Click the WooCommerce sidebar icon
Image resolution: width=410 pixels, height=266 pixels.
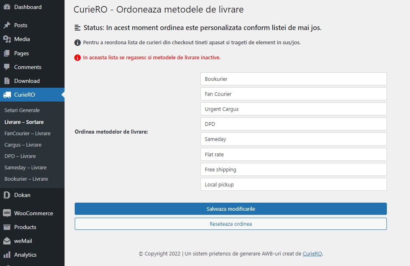click(x=7, y=213)
